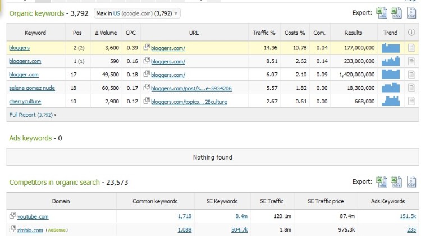The image size is (421, 236).
Task: Open 235 Ads keywords link for zimbio.com
Action: (411, 230)
